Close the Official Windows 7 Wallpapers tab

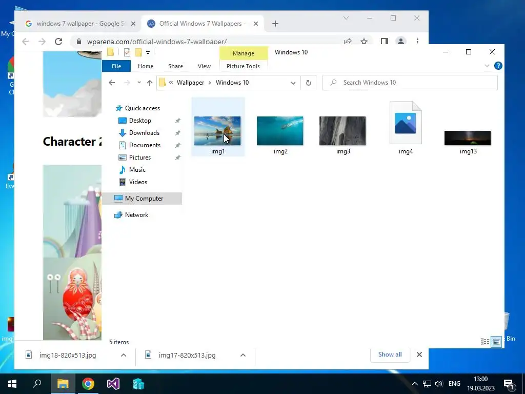pos(255,24)
